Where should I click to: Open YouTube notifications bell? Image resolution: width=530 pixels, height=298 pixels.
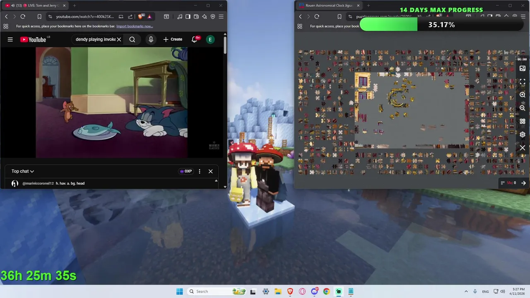(195, 39)
